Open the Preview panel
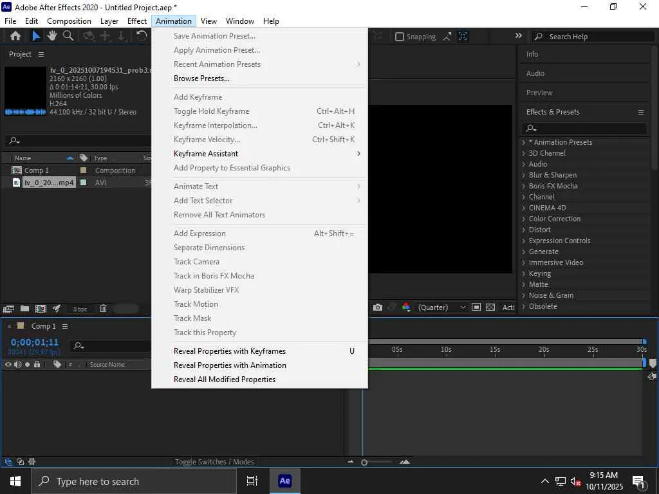This screenshot has height=494, width=659. pyautogui.click(x=539, y=93)
